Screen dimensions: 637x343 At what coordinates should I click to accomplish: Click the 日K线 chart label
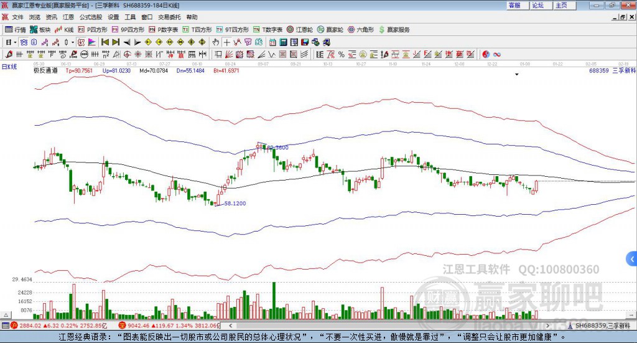(9, 67)
